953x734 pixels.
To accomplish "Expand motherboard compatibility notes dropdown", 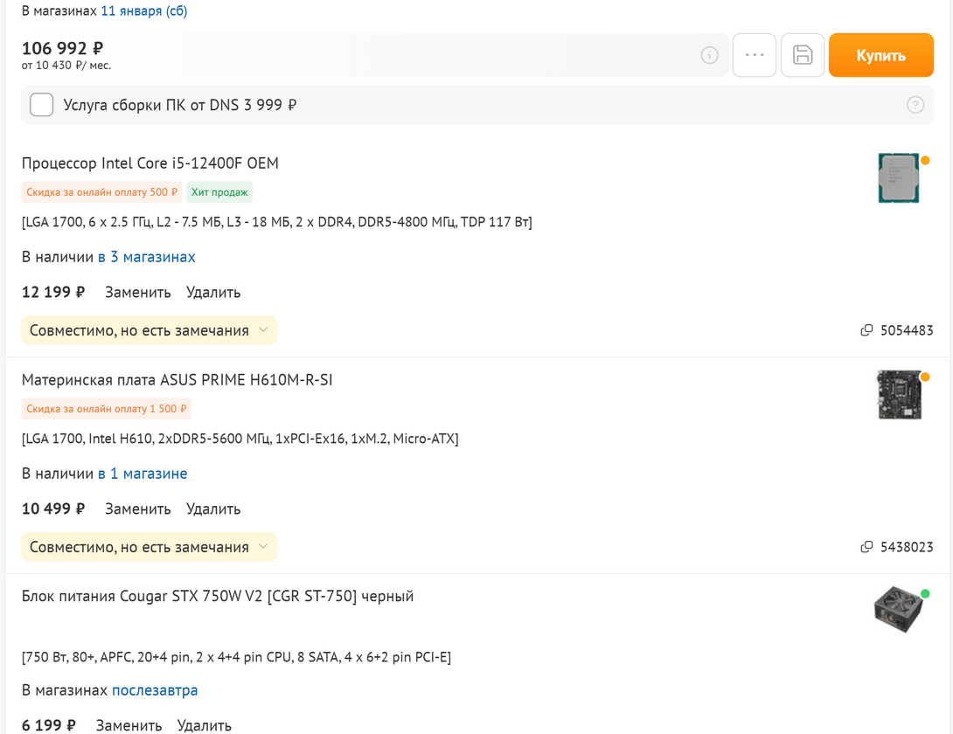I will [149, 548].
